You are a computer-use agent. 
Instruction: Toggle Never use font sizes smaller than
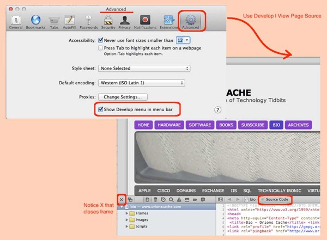(x=100, y=40)
